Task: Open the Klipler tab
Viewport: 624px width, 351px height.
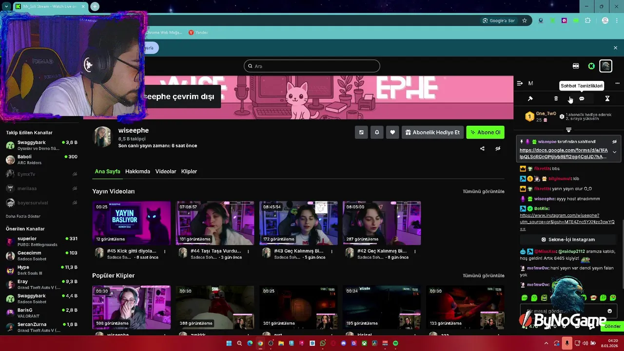Action: [189, 172]
